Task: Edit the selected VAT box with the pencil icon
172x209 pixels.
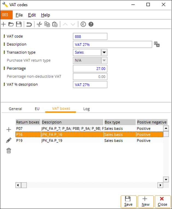Action: pos(9,140)
